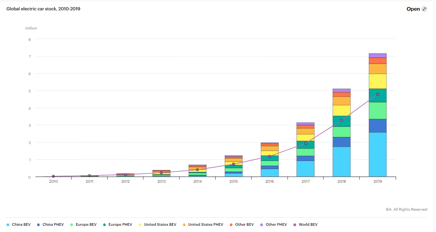This screenshot has width=436, height=232.
Task: Click the 2014 x-axis label
Action: [198, 182]
